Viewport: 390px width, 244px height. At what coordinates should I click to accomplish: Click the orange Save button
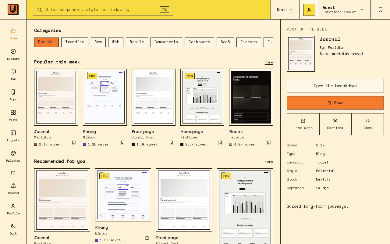[335, 103]
